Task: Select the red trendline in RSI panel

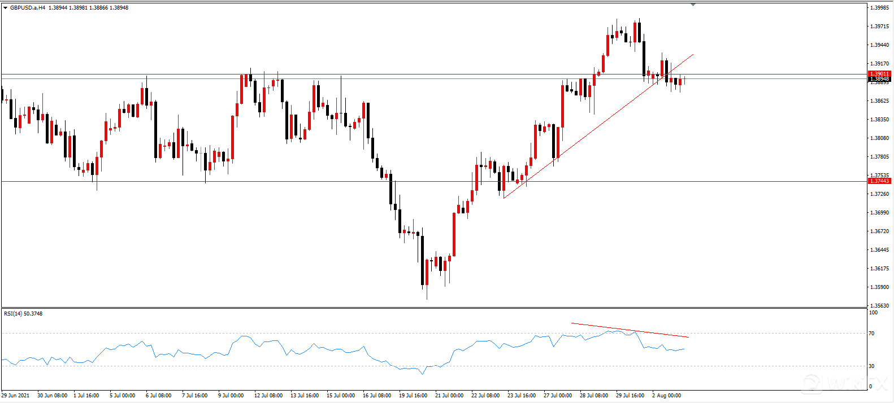Action: coord(629,330)
